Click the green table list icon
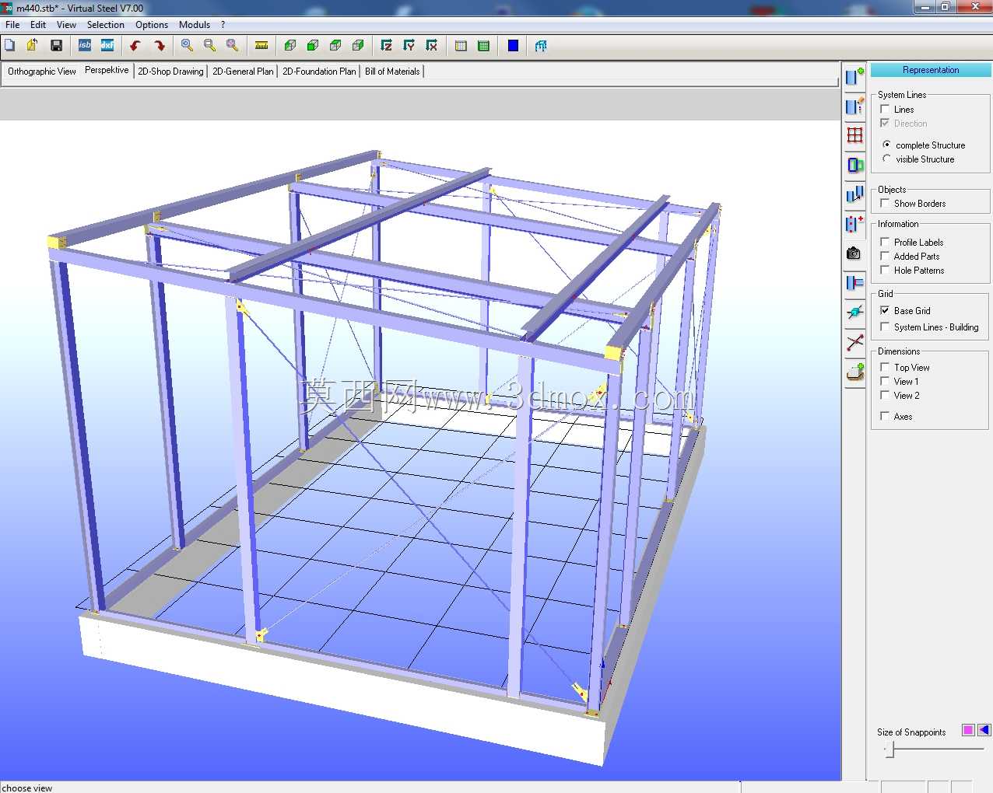Image resolution: width=993 pixels, height=793 pixels. coord(483,46)
